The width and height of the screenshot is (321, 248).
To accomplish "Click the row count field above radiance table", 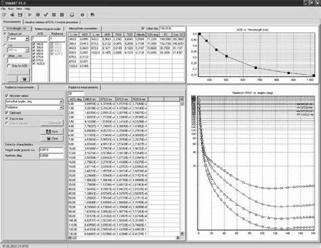I will (x=76, y=94).
